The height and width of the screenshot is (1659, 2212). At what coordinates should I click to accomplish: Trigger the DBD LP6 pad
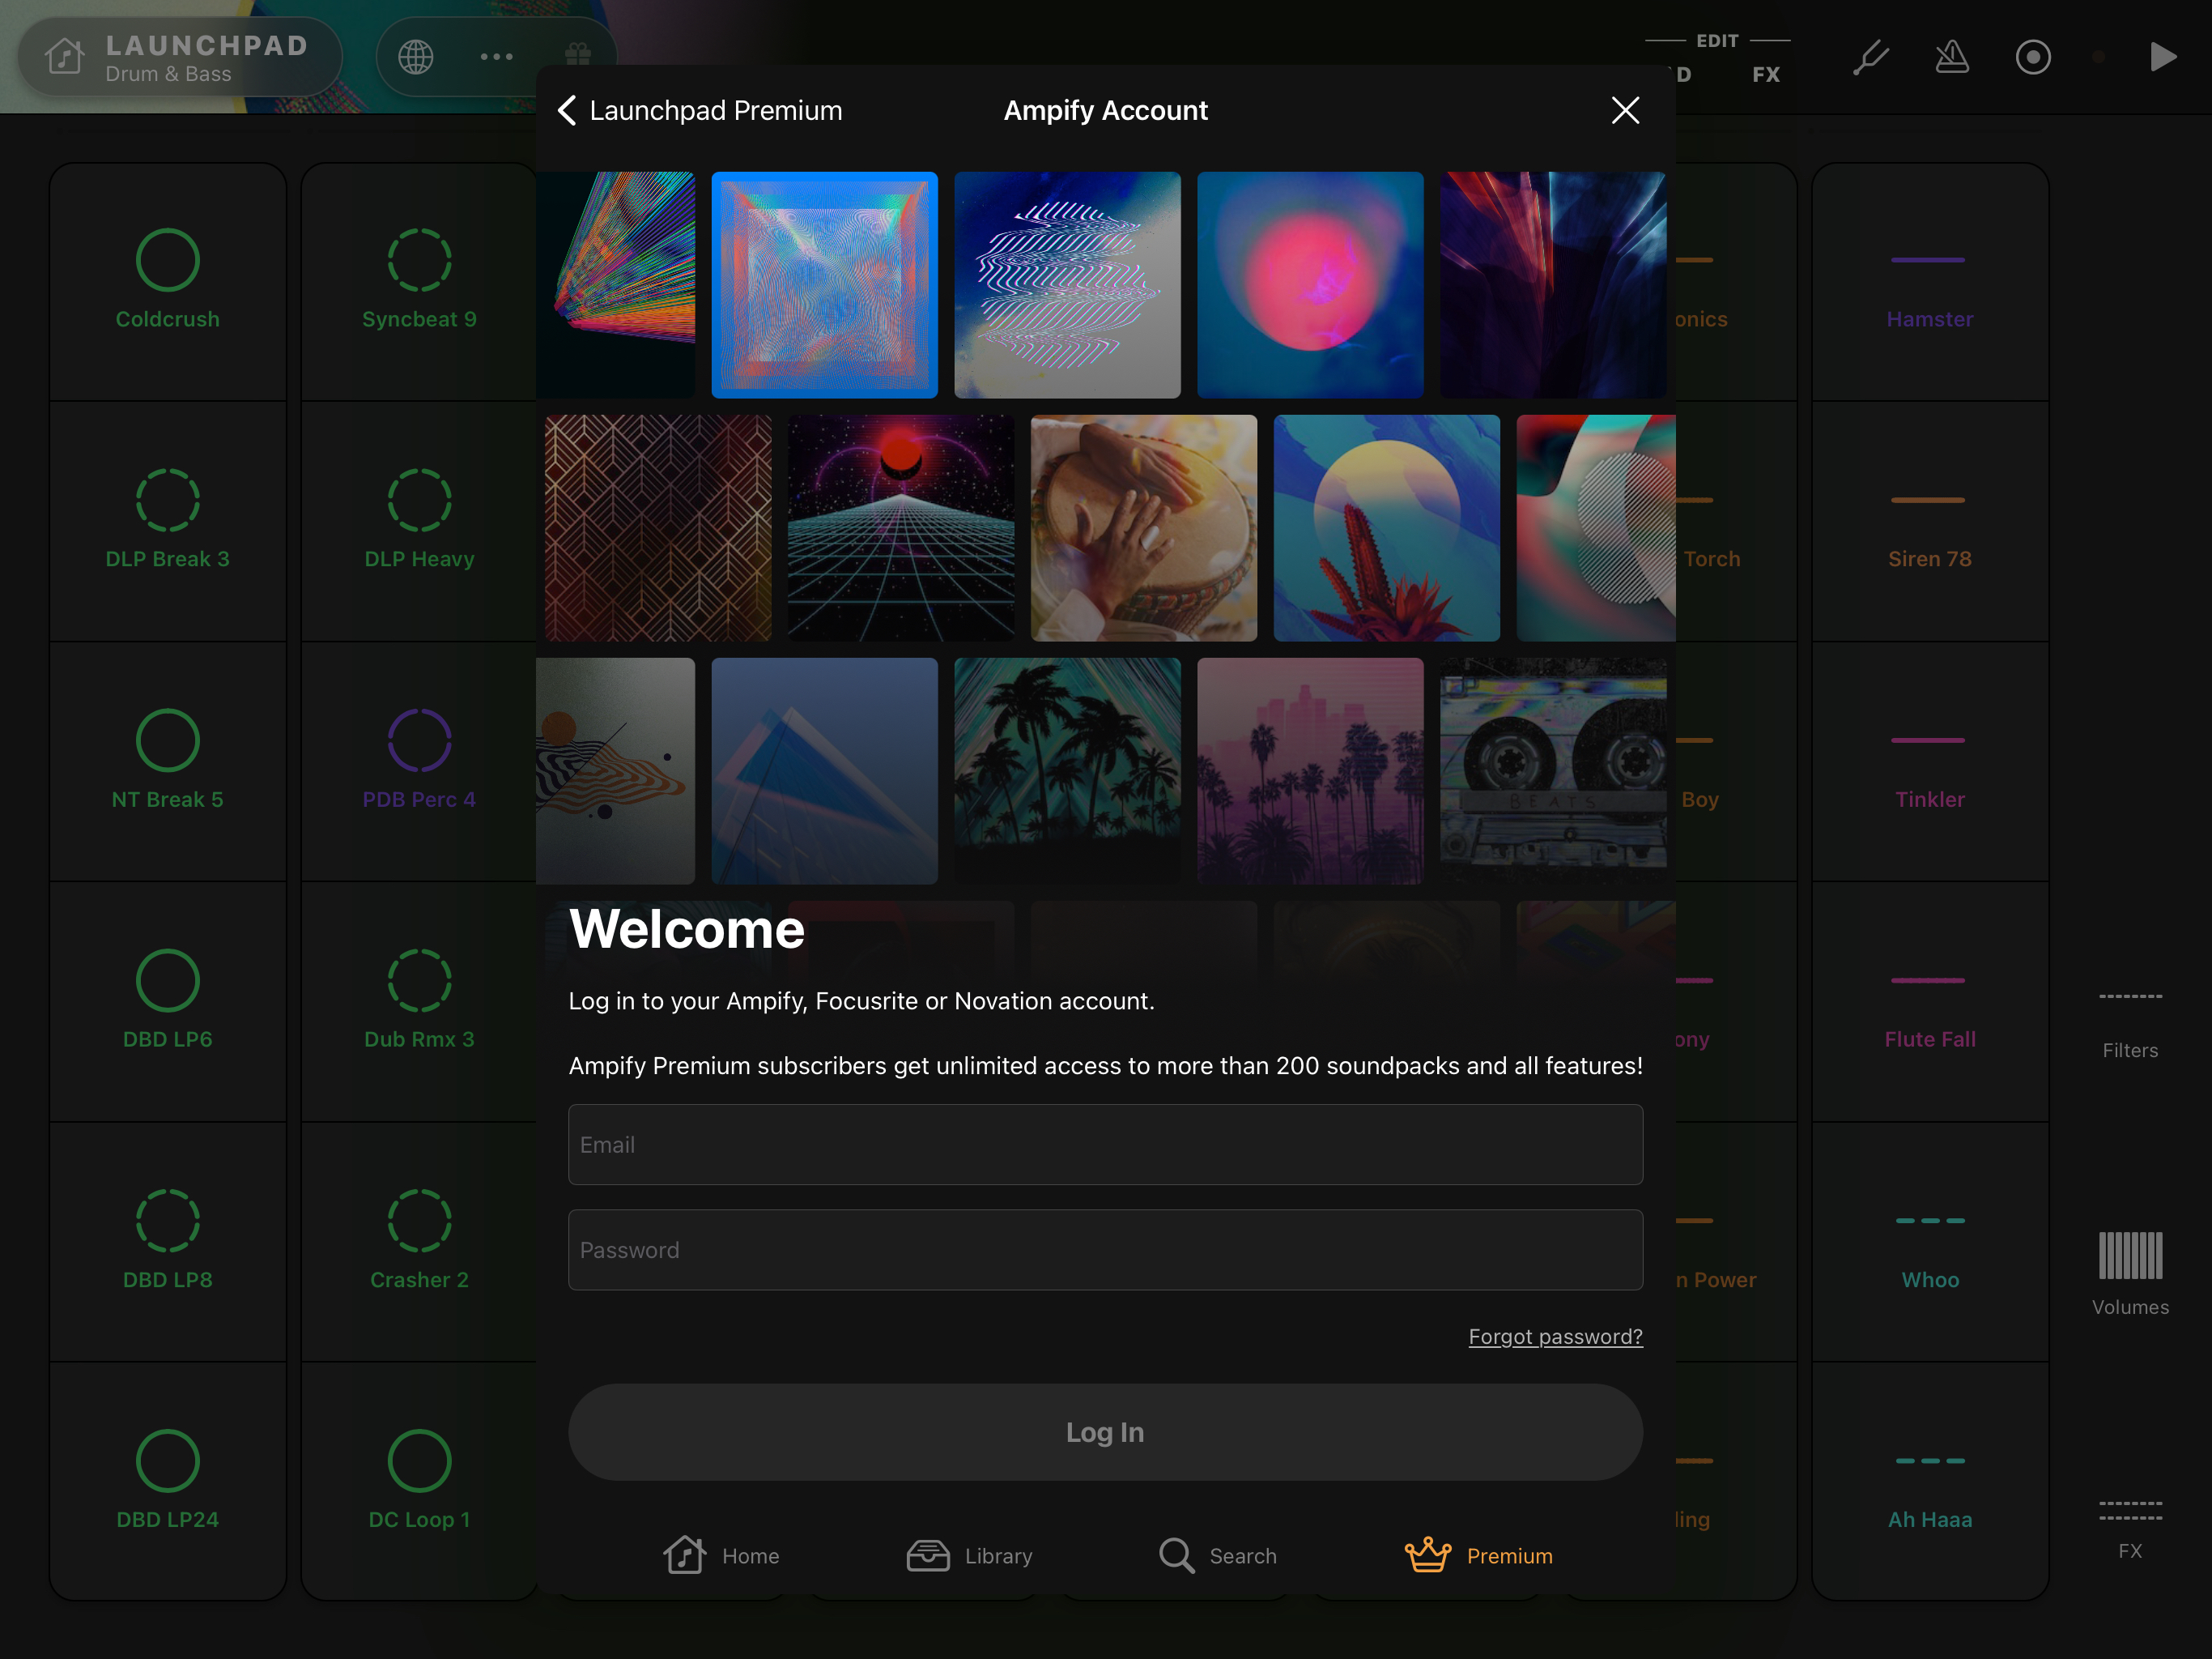[x=168, y=1001]
